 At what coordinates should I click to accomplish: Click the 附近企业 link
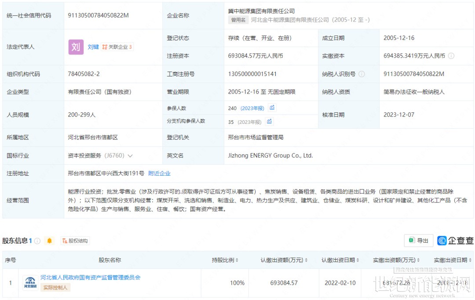pyautogui.click(x=159, y=173)
